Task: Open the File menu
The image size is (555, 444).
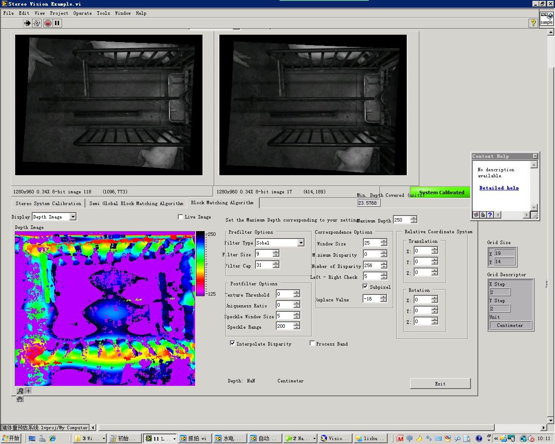Action: click(x=8, y=13)
